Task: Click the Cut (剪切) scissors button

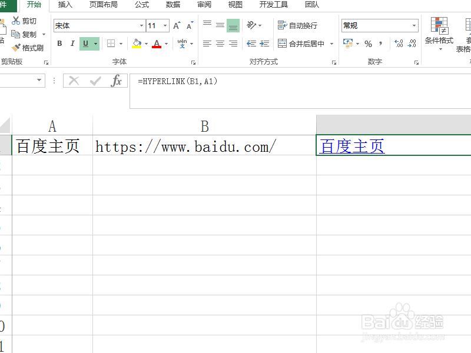Action: pyautogui.click(x=24, y=21)
